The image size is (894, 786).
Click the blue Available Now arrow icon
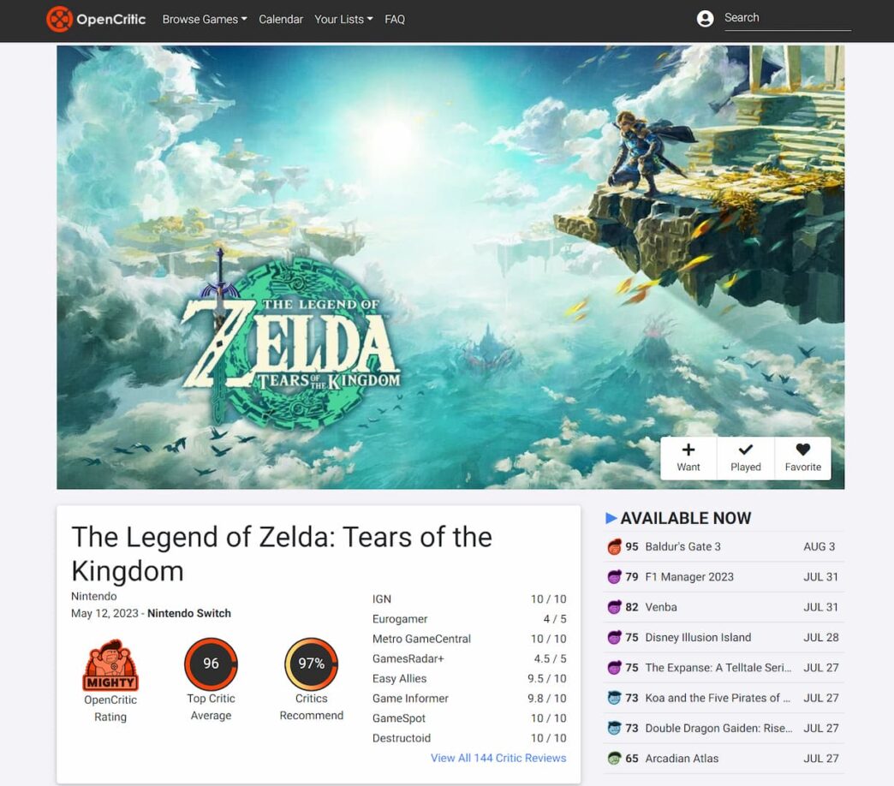(611, 518)
